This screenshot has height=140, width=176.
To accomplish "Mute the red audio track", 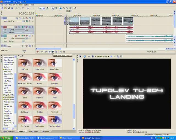I will [x=30, y=27].
